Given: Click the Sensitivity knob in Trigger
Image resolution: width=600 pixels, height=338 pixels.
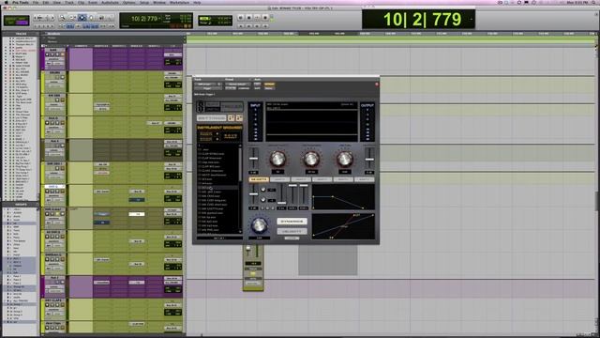Looking at the screenshot, I should (277, 159).
